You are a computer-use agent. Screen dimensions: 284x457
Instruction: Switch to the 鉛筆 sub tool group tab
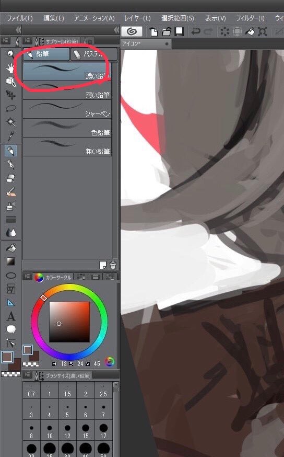click(x=46, y=54)
